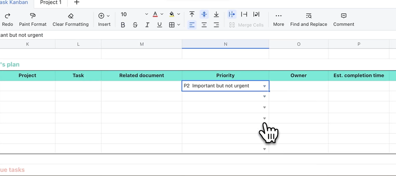Align cell content to bottom
Screen dimensions: 396x176
pos(216,14)
